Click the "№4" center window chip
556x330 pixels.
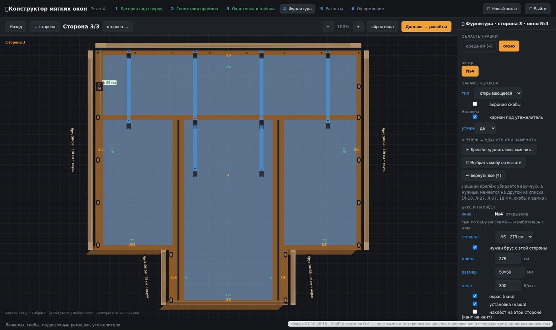click(x=470, y=71)
